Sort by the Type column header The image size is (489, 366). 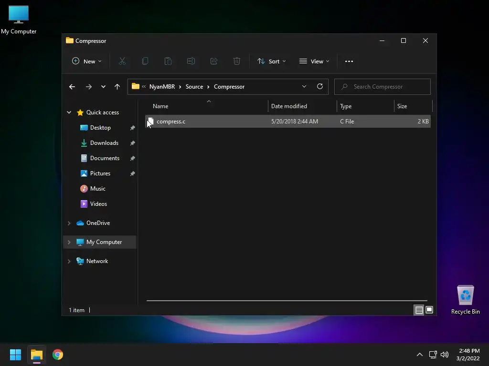[346, 106]
